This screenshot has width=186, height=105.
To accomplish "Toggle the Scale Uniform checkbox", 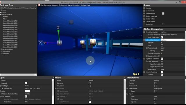I will coord(90,102).
